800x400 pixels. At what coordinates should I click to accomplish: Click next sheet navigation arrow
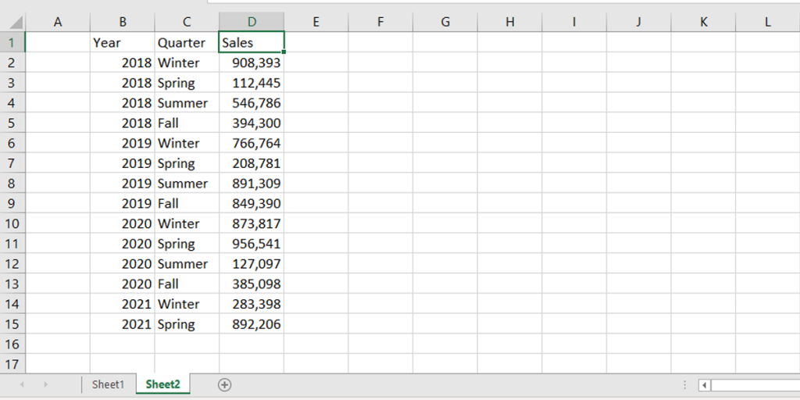(46, 384)
